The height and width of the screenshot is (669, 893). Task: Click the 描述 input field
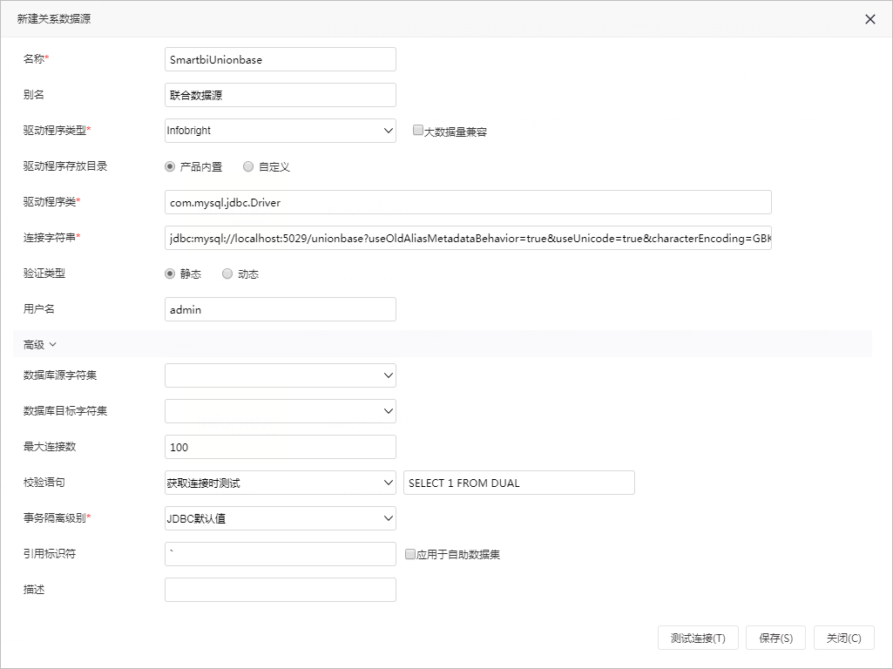(x=281, y=590)
